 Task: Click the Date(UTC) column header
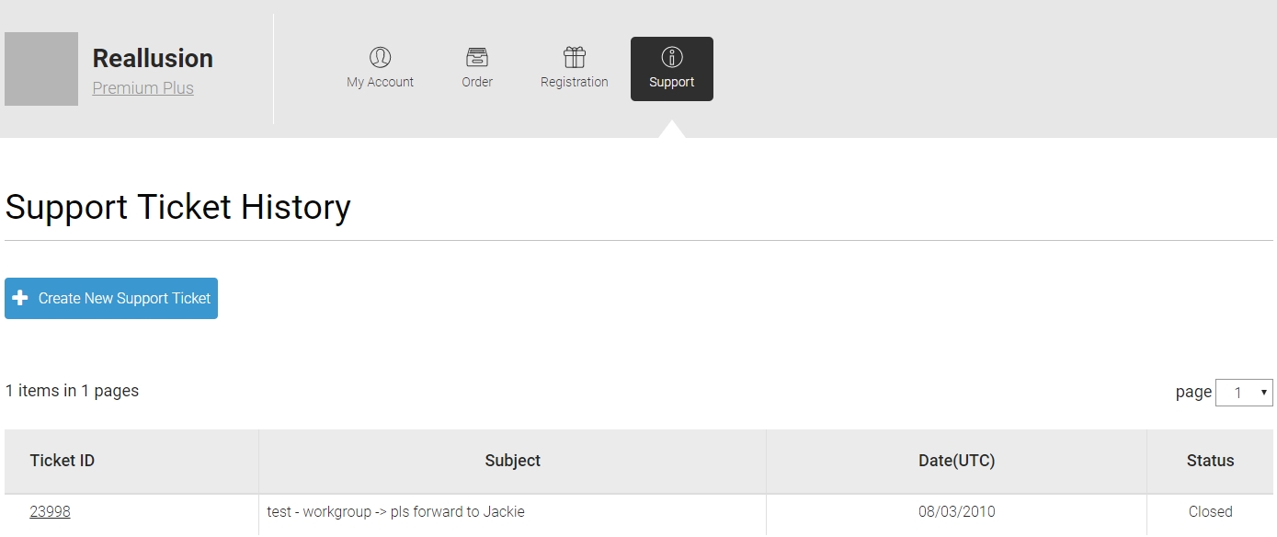956,461
